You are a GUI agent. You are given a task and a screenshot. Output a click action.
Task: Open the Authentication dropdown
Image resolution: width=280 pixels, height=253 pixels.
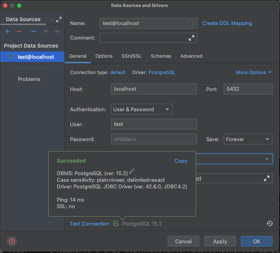(141, 109)
